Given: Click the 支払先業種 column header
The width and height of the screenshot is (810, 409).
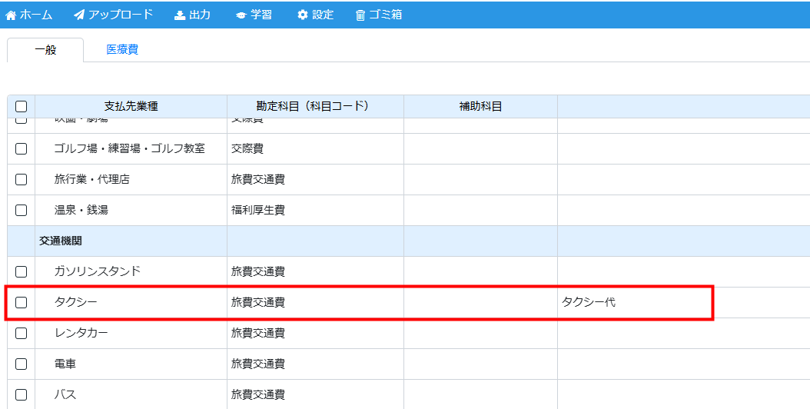Looking at the screenshot, I should point(131,107).
